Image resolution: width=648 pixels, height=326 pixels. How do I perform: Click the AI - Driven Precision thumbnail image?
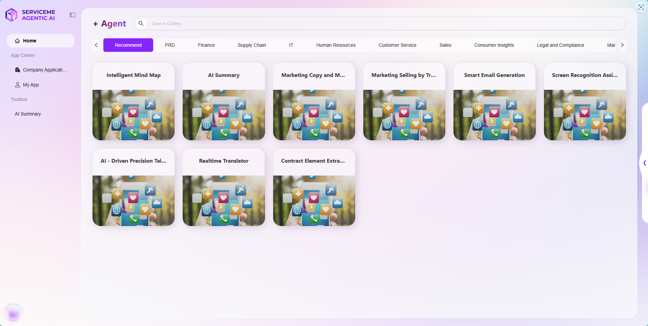(134, 201)
